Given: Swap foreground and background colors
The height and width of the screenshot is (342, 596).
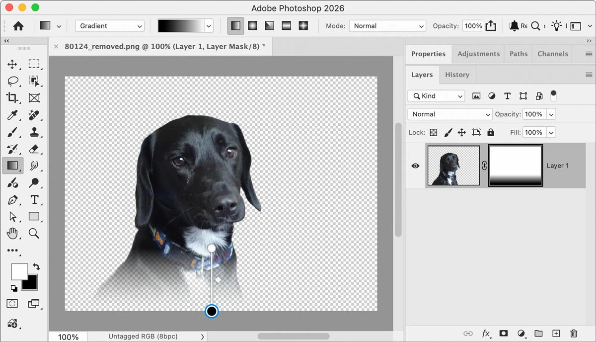Looking at the screenshot, I should (35, 267).
